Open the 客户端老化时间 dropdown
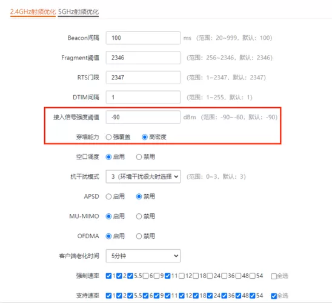332x303 pixels. 143,256
